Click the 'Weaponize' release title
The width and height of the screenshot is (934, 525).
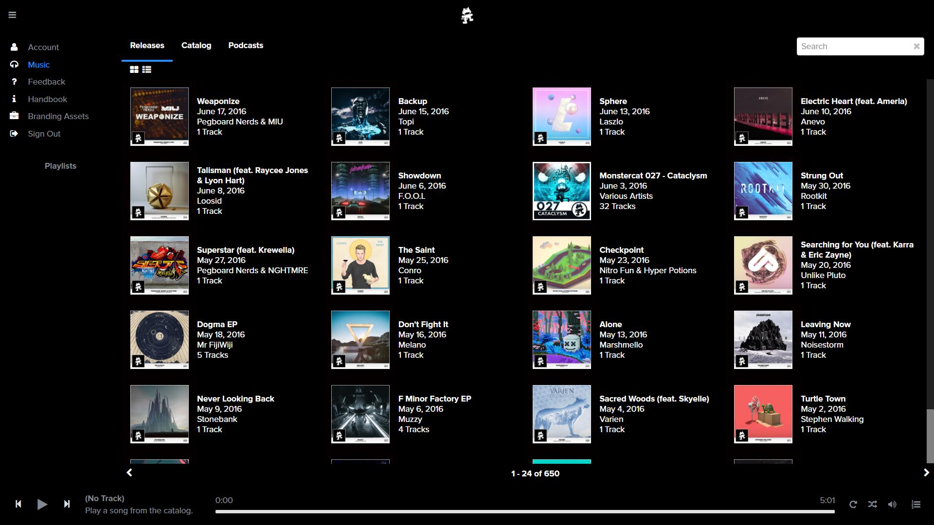(218, 101)
